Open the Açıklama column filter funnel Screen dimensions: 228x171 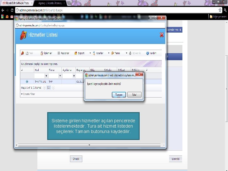[x=74, y=76]
